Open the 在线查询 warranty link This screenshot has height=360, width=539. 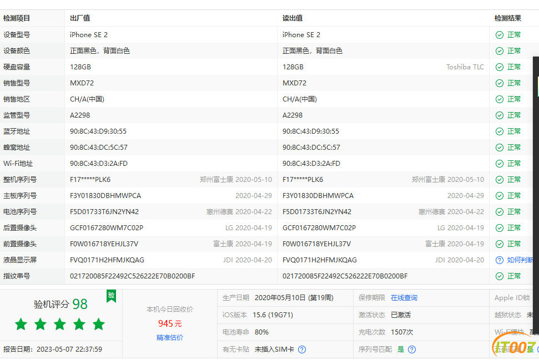pyautogui.click(x=404, y=298)
